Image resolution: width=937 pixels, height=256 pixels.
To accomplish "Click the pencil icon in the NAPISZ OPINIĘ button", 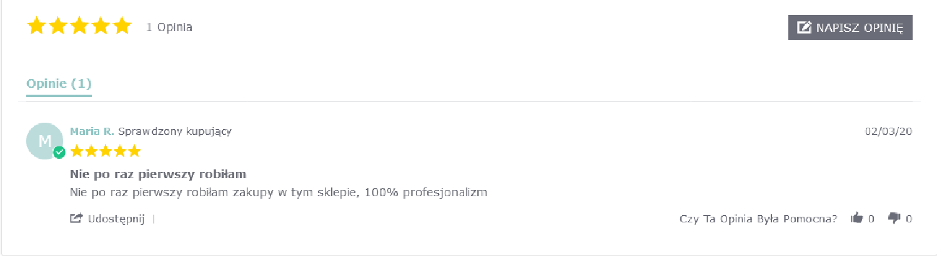I will (x=805, y=27).
